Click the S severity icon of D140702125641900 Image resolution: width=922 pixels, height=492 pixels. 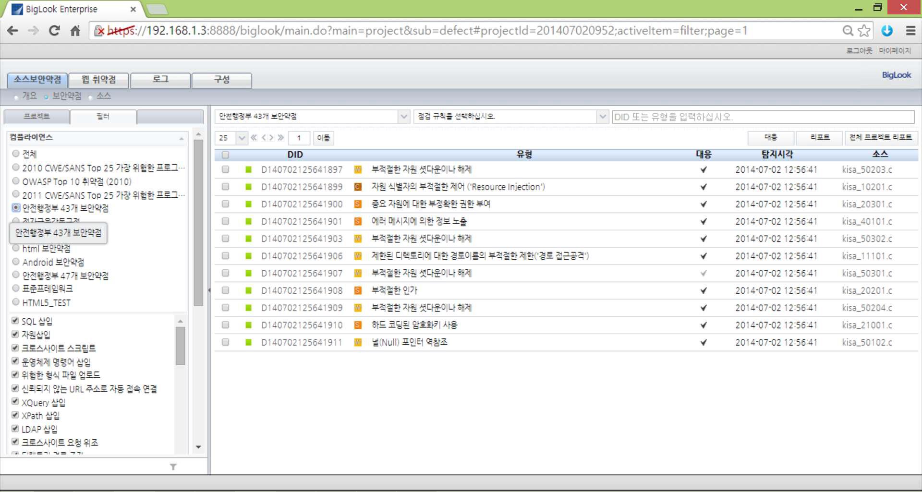pos(358,204)
